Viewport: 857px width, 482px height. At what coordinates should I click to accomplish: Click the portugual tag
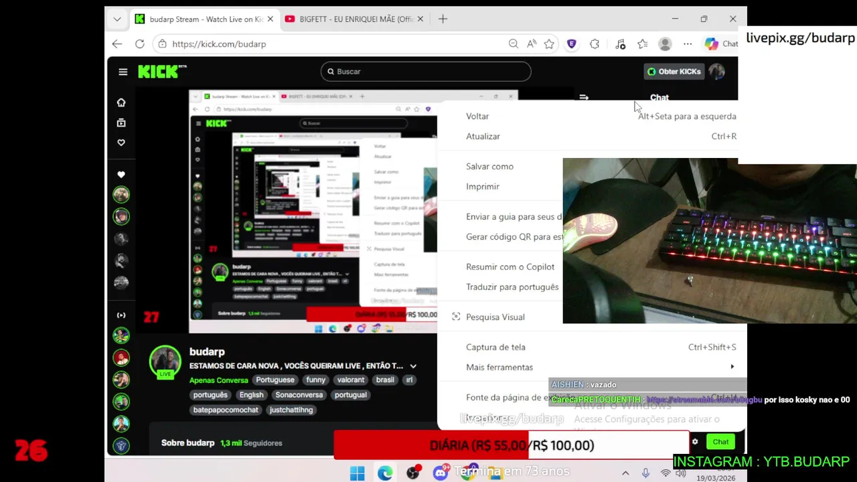pyautogui.click(x=351, y=395)
